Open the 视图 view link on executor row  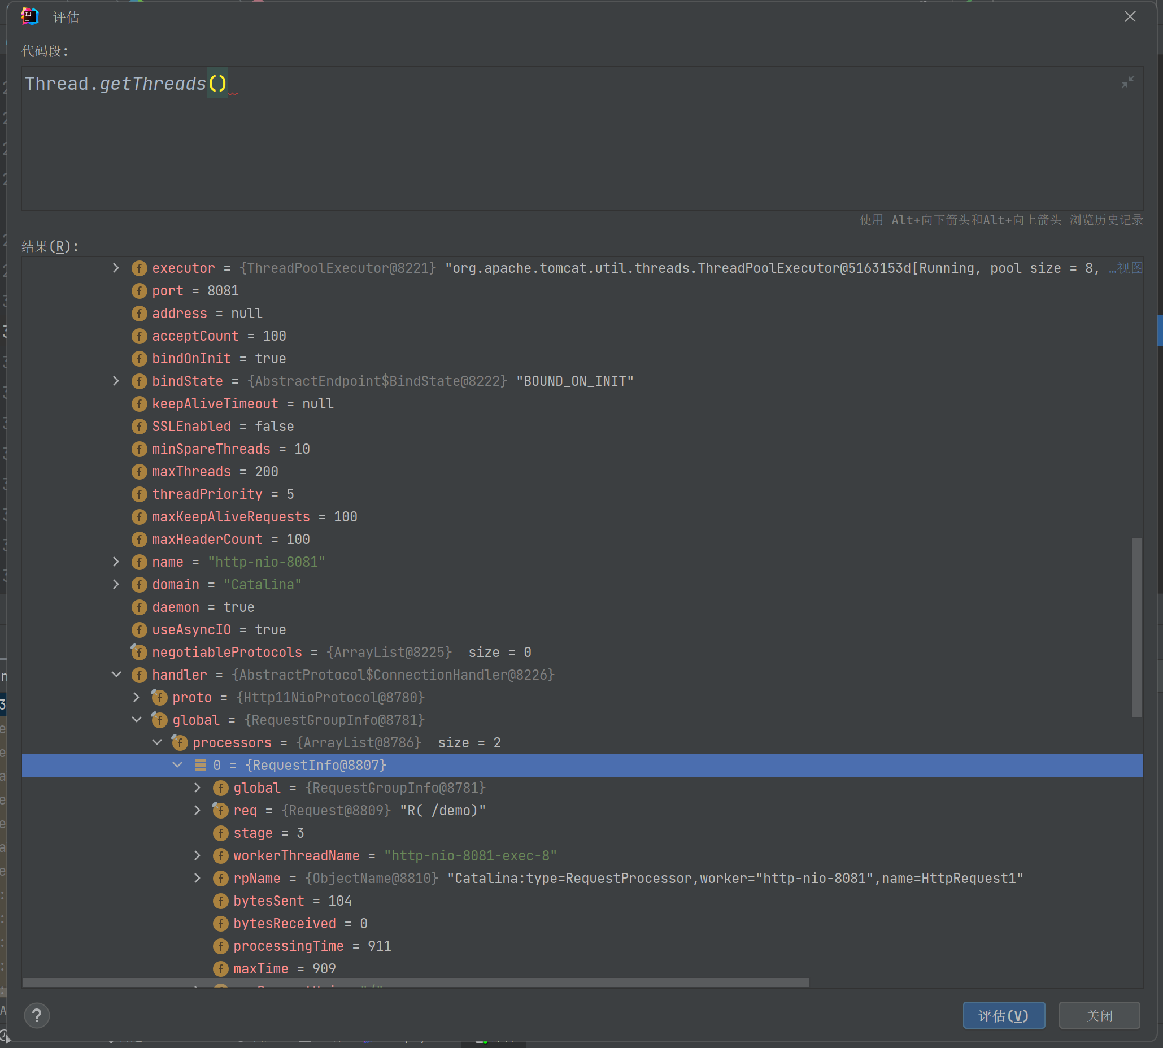1129,268
